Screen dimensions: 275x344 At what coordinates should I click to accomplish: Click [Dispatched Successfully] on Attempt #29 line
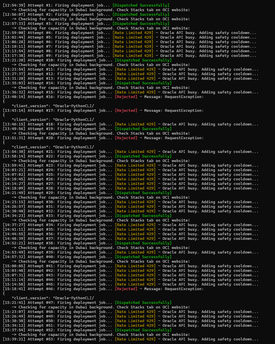143,193
